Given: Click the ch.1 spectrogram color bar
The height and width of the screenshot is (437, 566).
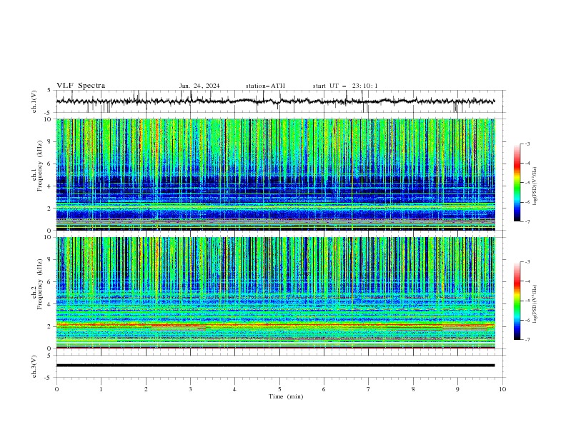Looking at the screenshot, I should click(517, 183).
